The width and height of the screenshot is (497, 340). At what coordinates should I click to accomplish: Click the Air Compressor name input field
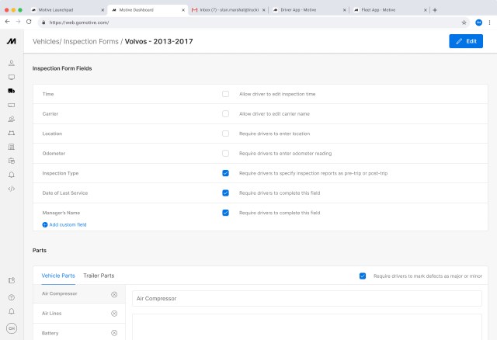coord(308,298)
